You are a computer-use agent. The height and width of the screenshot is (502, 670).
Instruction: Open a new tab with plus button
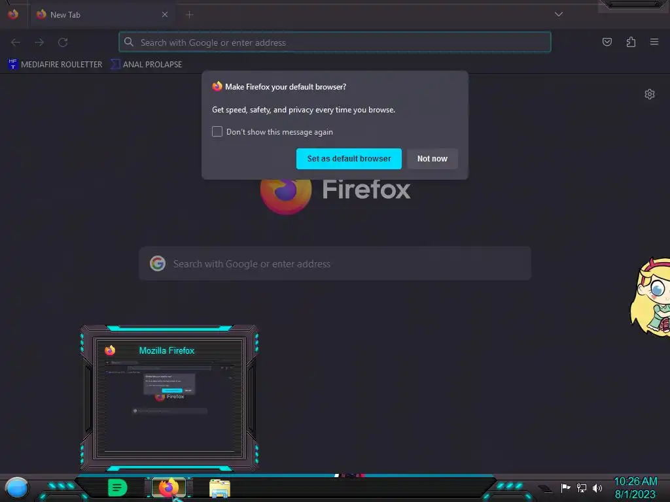(x=190, y=14)
